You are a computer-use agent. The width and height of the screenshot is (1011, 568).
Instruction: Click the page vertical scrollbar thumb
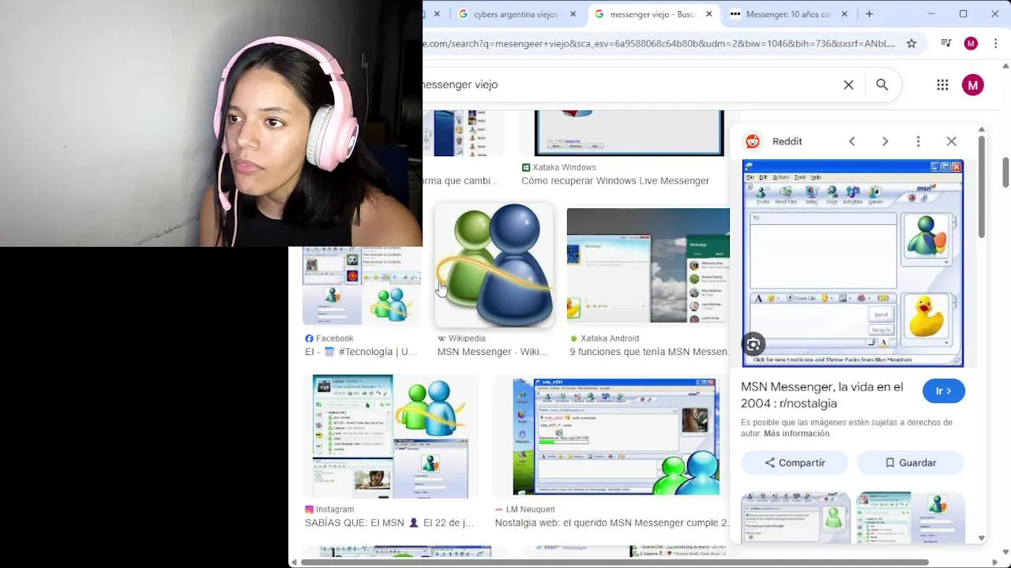pos(1006,172)
